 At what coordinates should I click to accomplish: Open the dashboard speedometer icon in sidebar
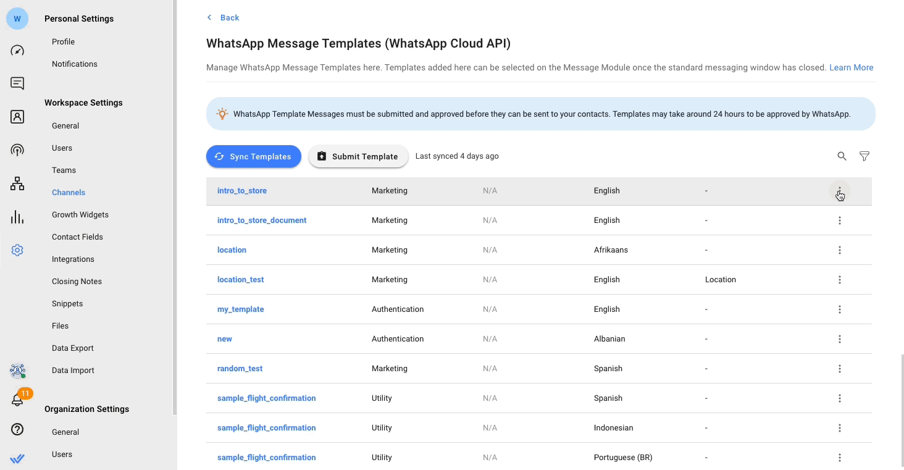17,51
